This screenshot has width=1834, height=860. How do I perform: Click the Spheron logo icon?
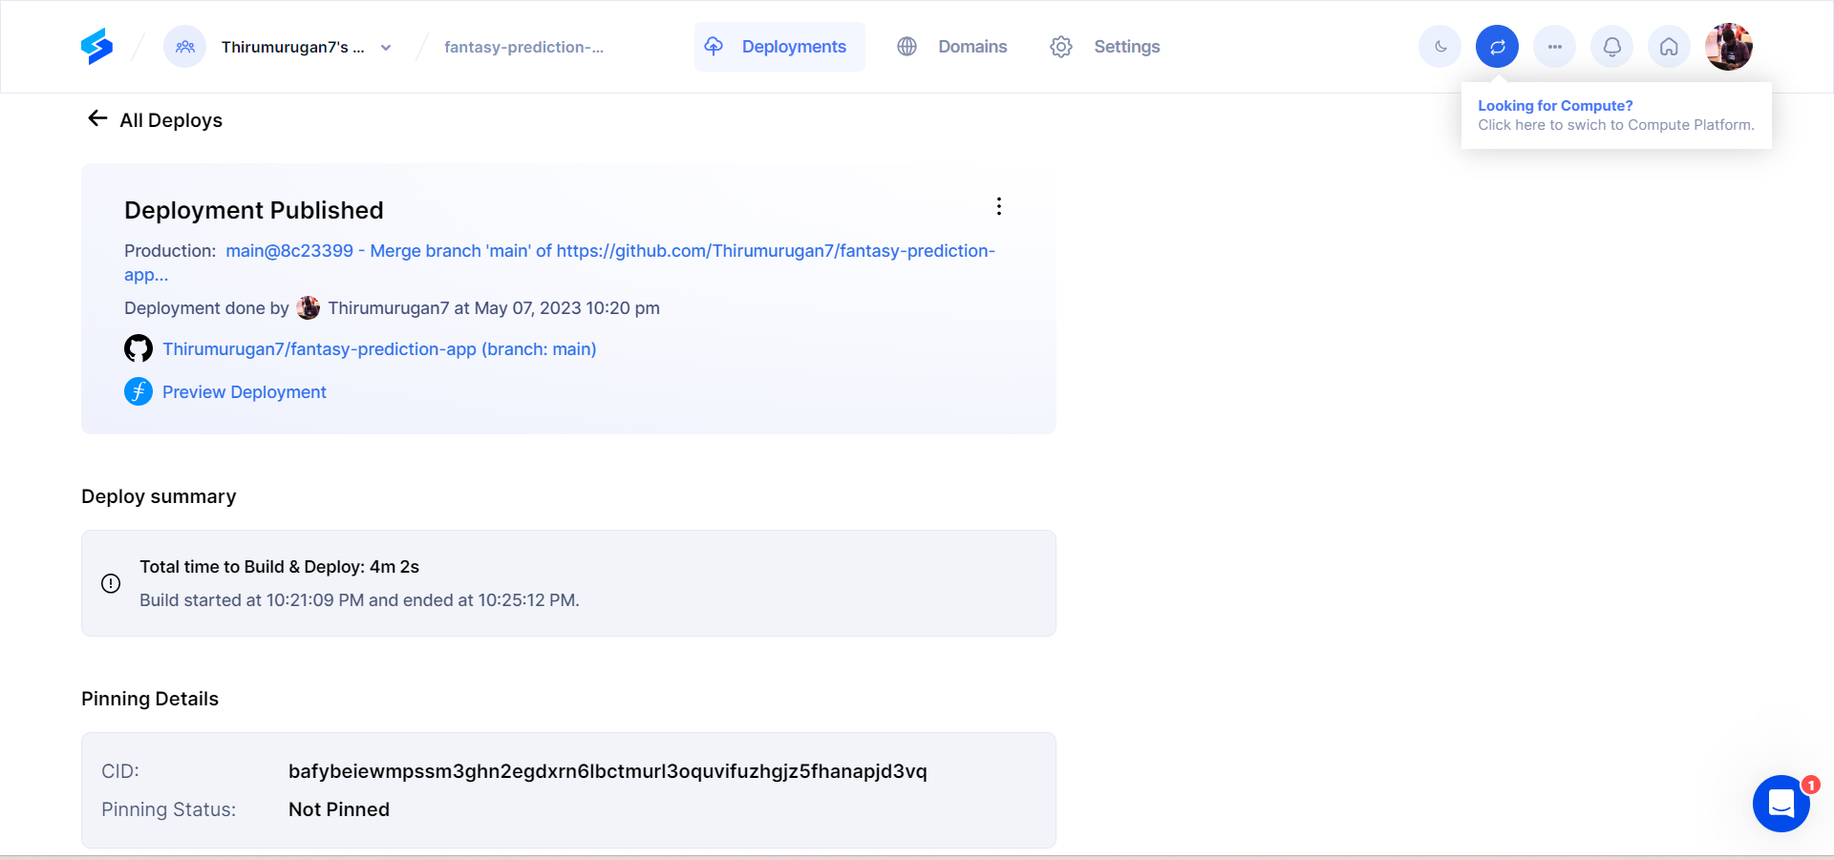[96, 46]
